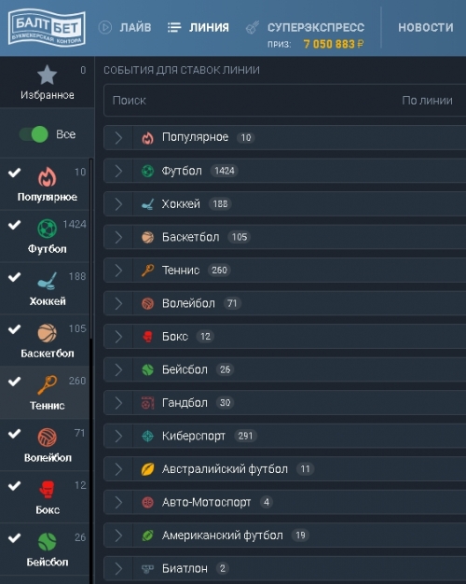Uncheck the Волейбол checkmark in the sidebar
Viewport: 466px width, 584px height.
[15, 433]
